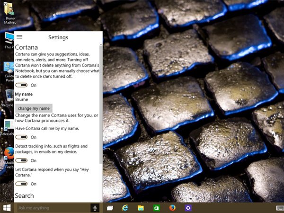
Task: Toggle Detect tracking info switch
Action: point(21,160)
